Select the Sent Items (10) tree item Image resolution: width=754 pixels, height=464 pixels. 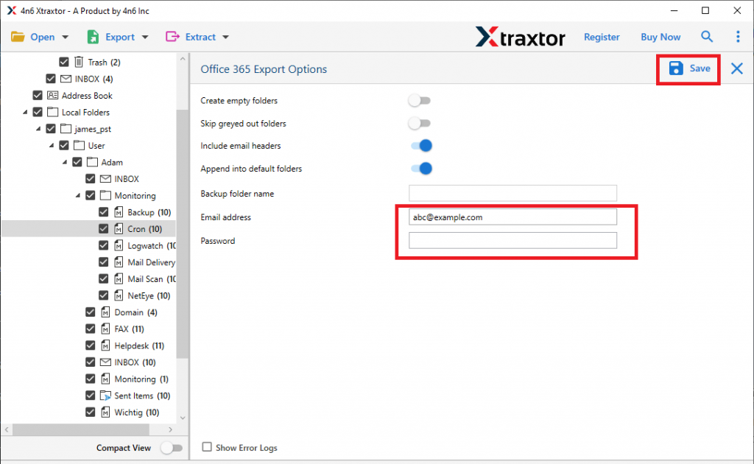point(142,396)
